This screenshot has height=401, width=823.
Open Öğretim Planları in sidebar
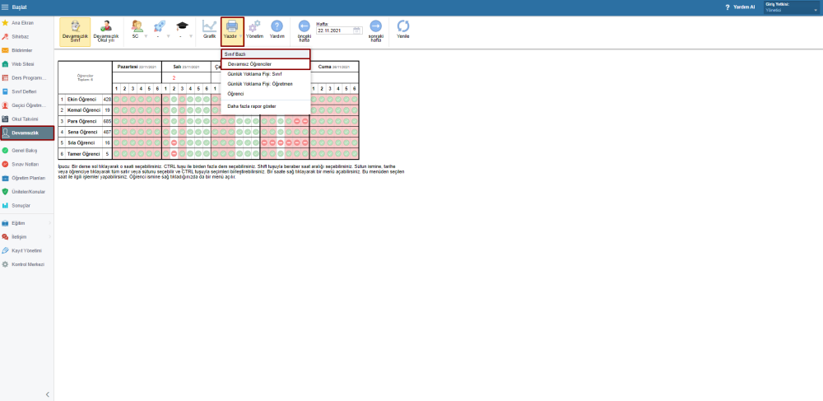click(27, 178)
